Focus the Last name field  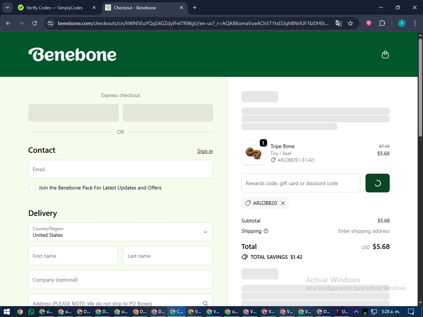168,256
